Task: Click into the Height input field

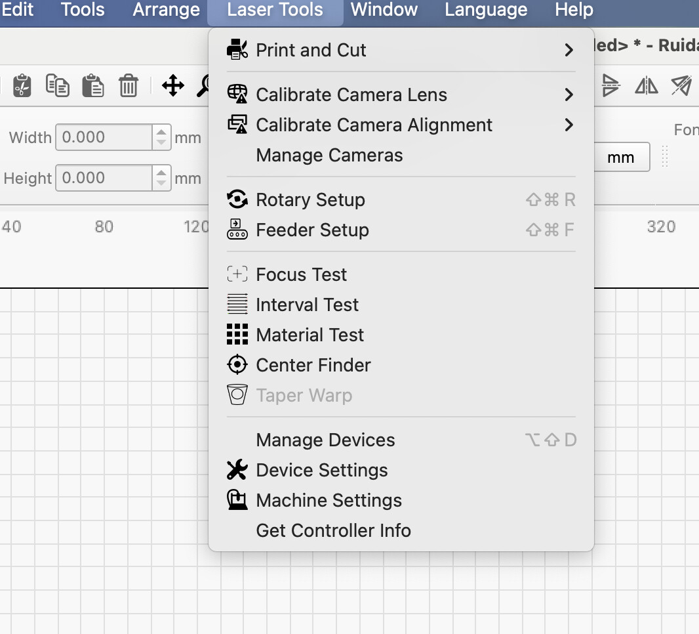Action: (104, 179)
